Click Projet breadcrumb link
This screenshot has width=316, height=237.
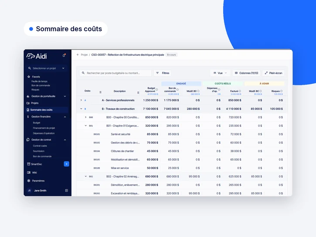[x=84, y=55]
